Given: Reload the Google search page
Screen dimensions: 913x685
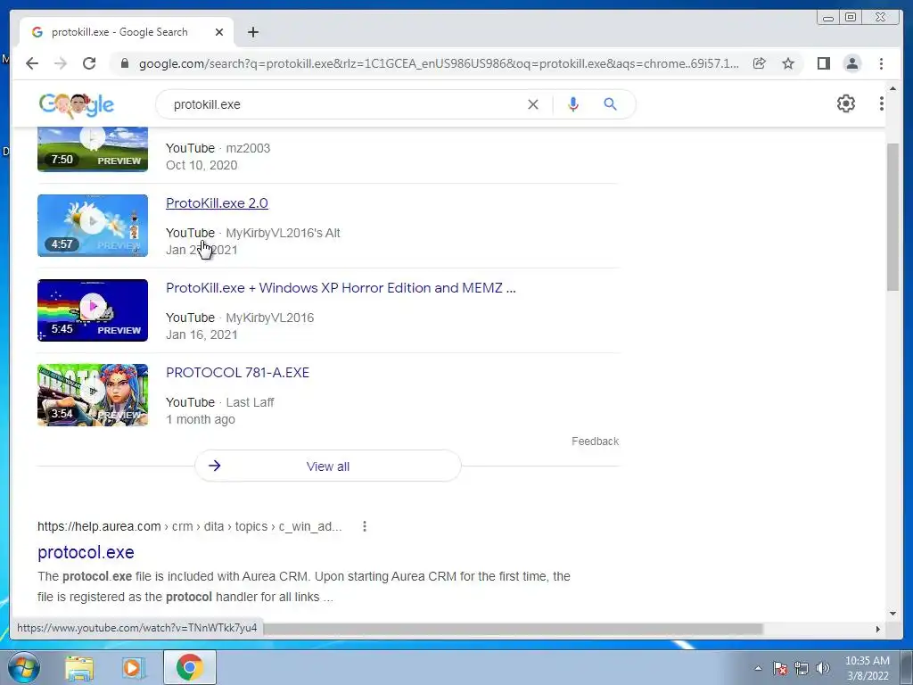Looking at the screenshot, I should coord(89,63).
